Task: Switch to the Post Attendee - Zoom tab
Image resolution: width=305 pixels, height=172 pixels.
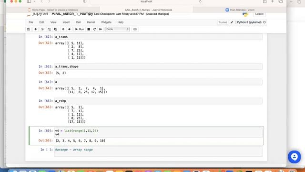Action: coord(240,10)
